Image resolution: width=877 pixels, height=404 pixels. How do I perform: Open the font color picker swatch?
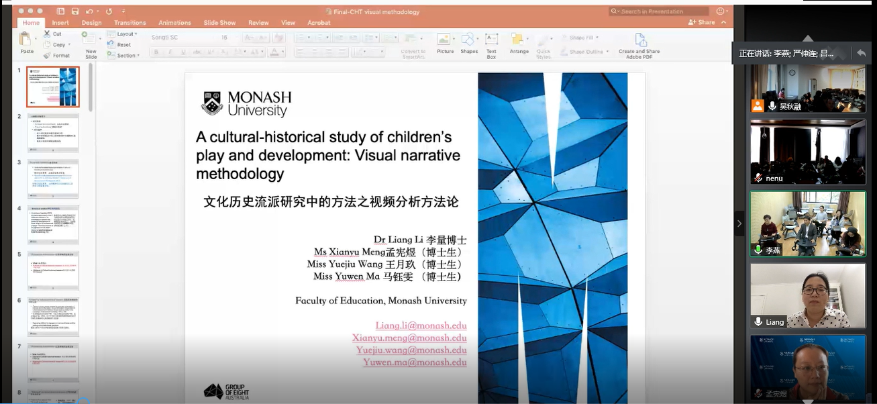[274, 52]
